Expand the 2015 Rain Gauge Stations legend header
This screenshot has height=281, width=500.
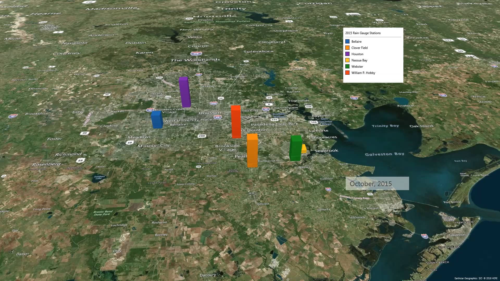[363, 33]
